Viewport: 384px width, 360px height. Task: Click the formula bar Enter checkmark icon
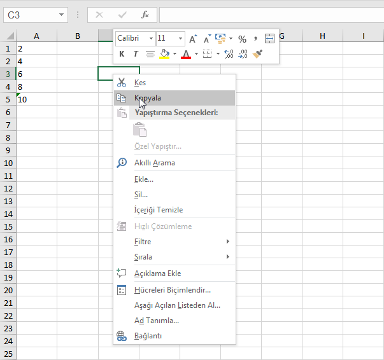[x=122, y=15]
